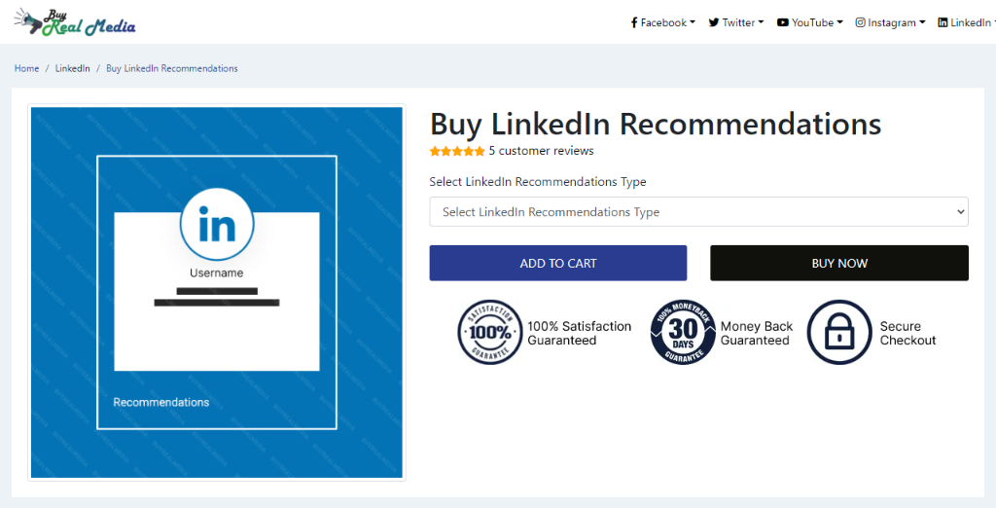
Task: Click the Buy LinkedIn Recommendations heading
Action: [656, 124]
